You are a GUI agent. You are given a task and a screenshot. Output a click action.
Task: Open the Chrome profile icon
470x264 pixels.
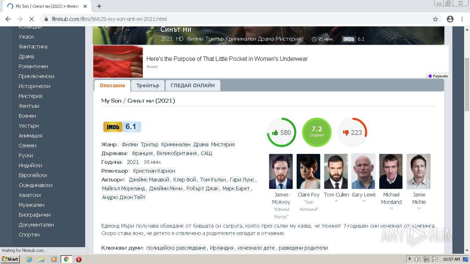pyautogui.click(x=450, y=19)
